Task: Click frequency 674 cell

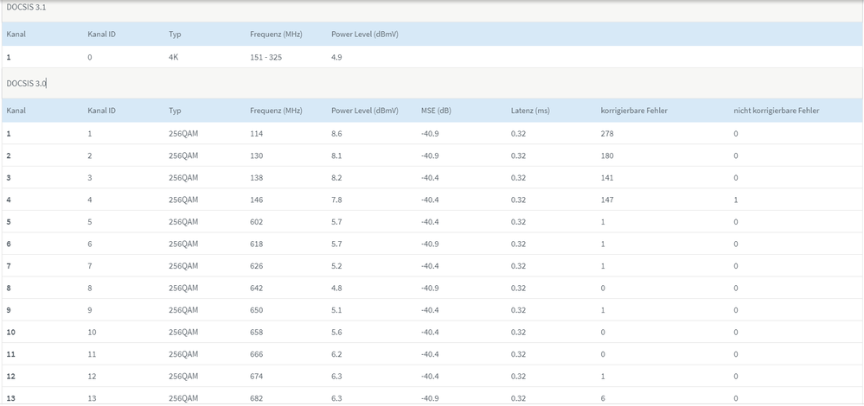Action: [257, 377]
